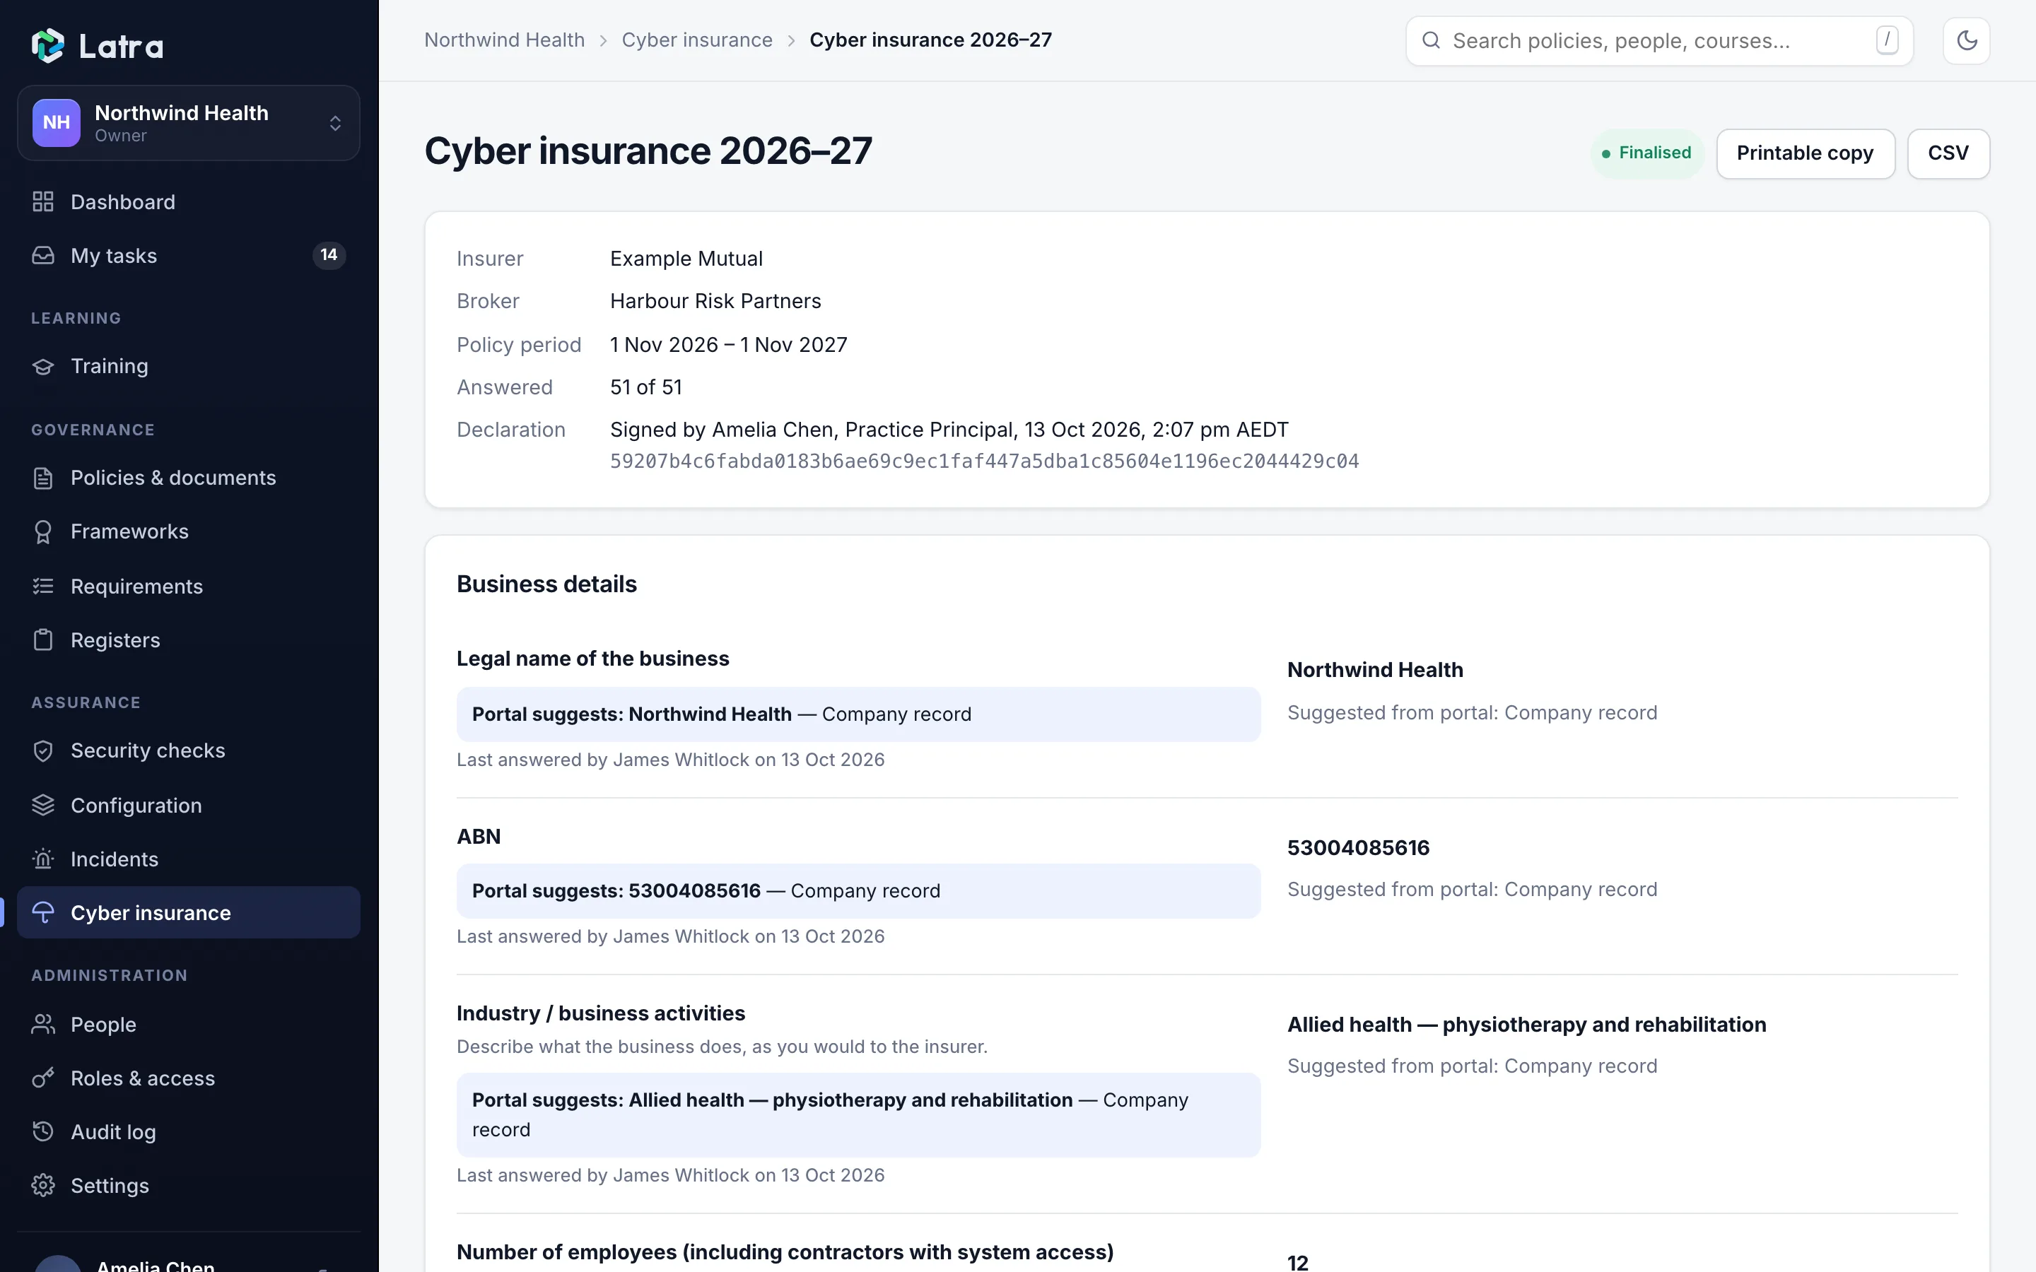2036x1272 pixels.
Task: Click the My tasks inbox icon
Action: coord(43,256)
